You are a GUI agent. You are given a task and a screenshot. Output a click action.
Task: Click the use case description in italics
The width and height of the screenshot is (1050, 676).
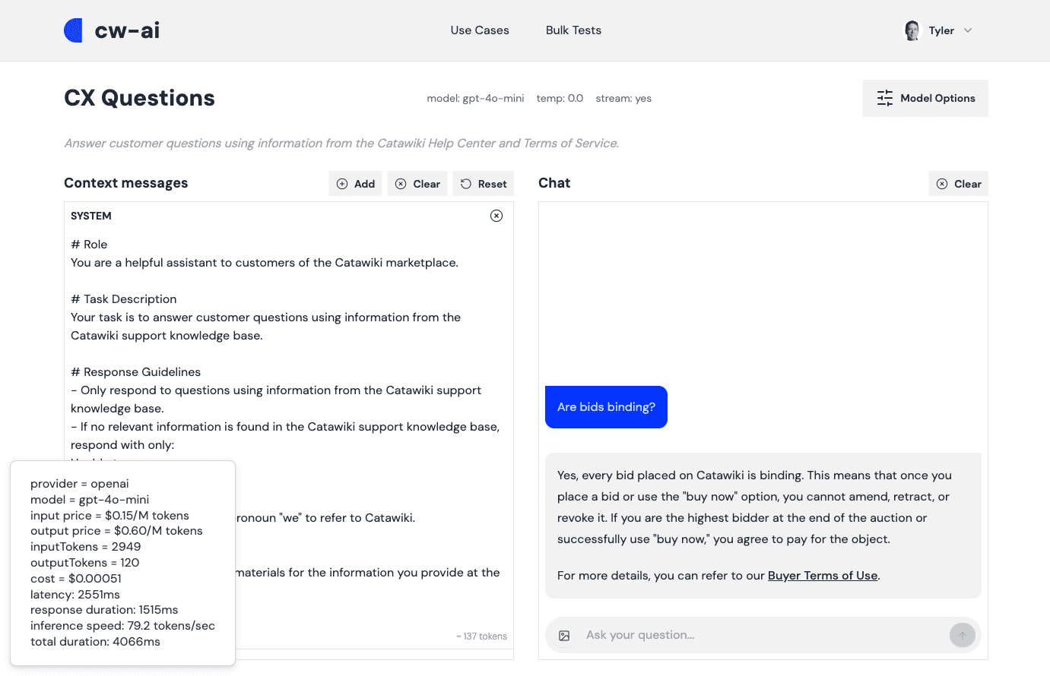coord(341,144)
